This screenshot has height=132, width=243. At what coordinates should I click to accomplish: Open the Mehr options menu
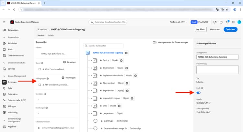click(201, 29)
